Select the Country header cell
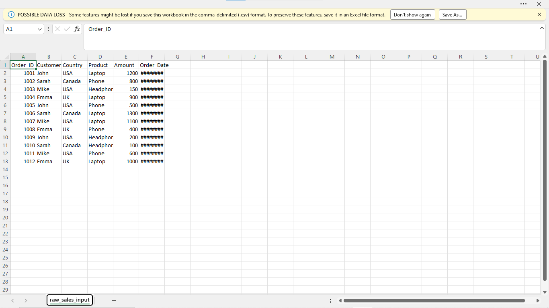The height and width of the screenshot is (308, 549). tap(75, 65)
